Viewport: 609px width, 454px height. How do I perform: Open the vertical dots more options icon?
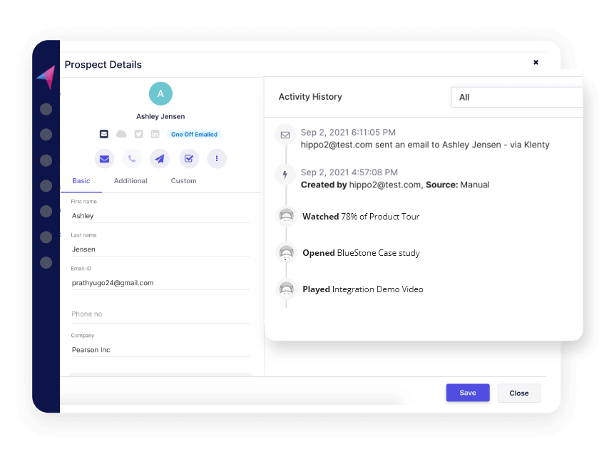pyautogui.click(x=216, y=158)
